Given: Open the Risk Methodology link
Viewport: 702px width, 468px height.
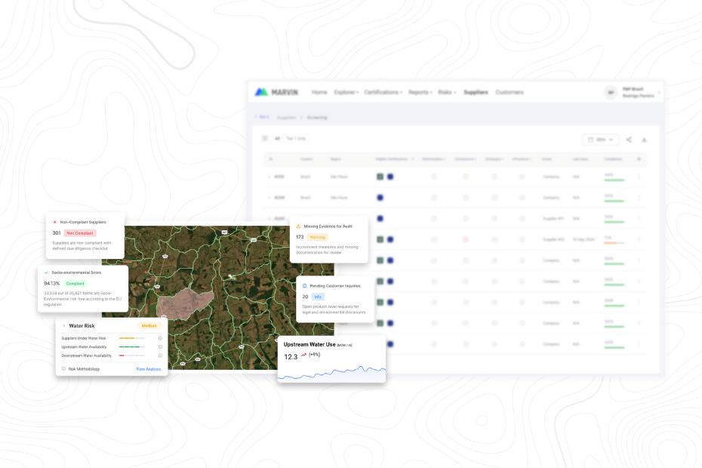Looking at the screenshot, I should tap(85, 369).
